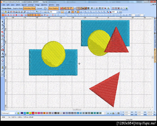The height and width of the screenshot is (126, 157).
Task: Open the Special menu
Action: [x=24, y=5]
